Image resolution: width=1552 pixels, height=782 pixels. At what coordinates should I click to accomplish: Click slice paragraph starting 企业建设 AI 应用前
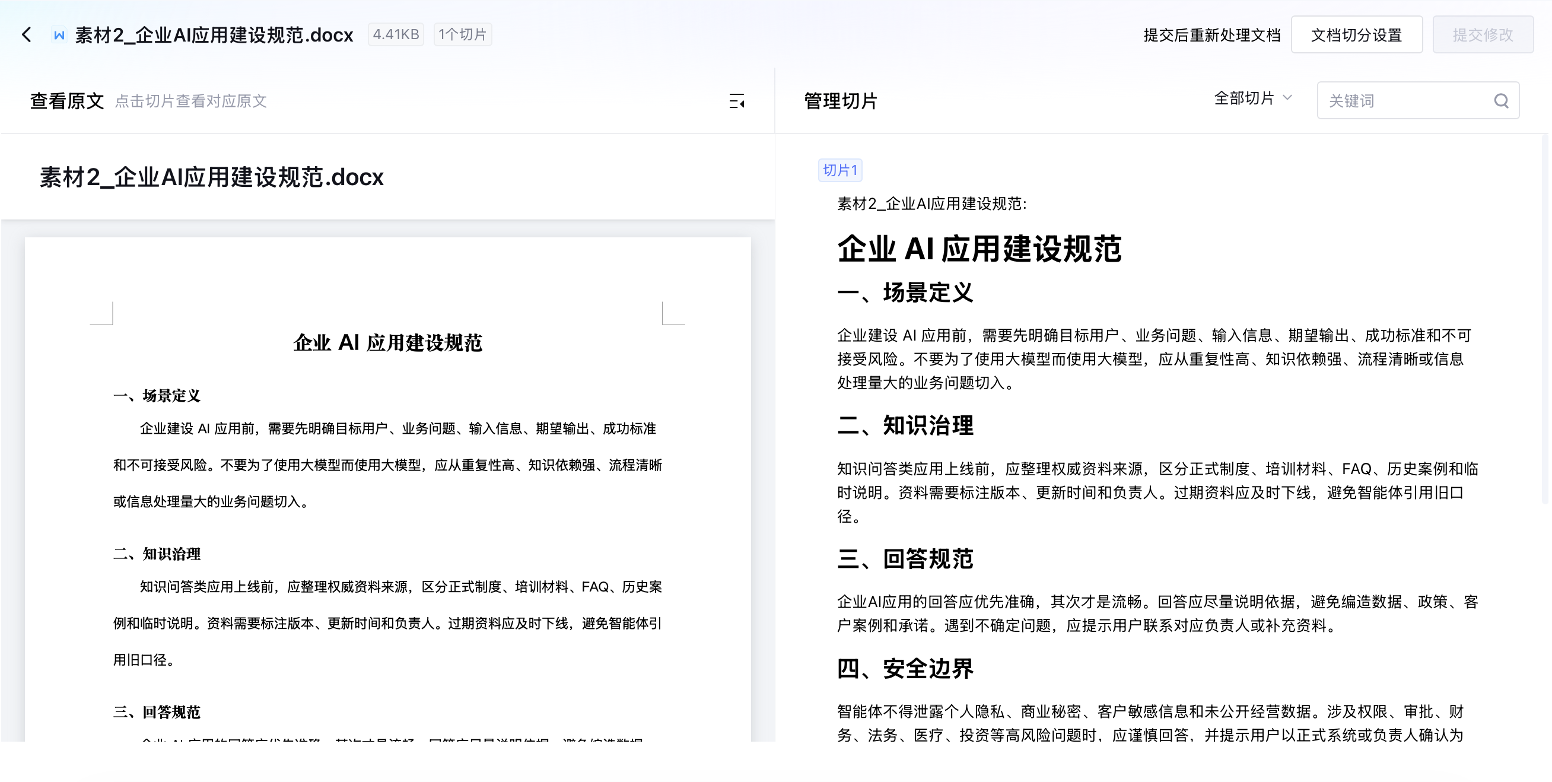tap(1154, 358)
